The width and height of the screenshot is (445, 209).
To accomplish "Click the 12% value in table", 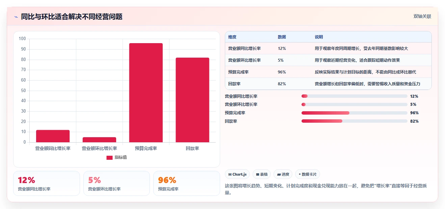I will tap(282, 49).
